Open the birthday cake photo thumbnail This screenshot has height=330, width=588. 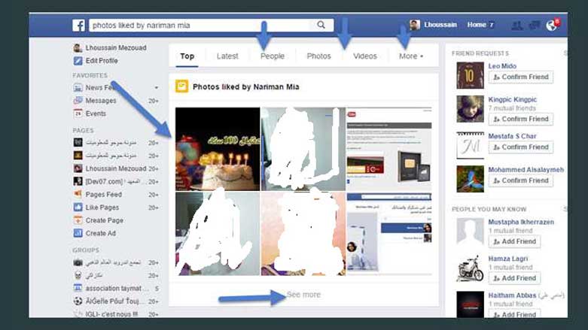218,149
